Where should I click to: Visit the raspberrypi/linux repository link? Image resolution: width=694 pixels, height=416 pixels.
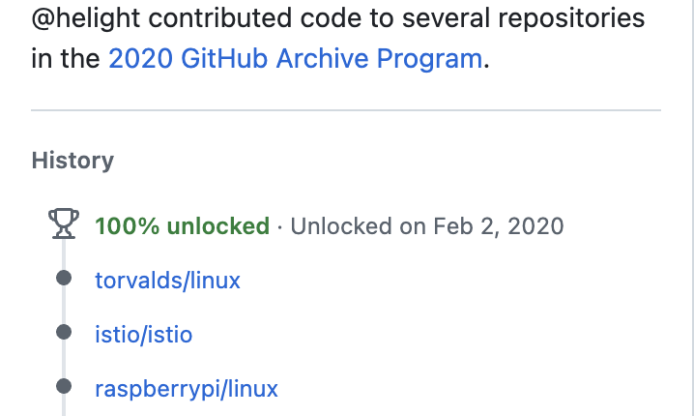pyautogui.click(x=187, y=389)
